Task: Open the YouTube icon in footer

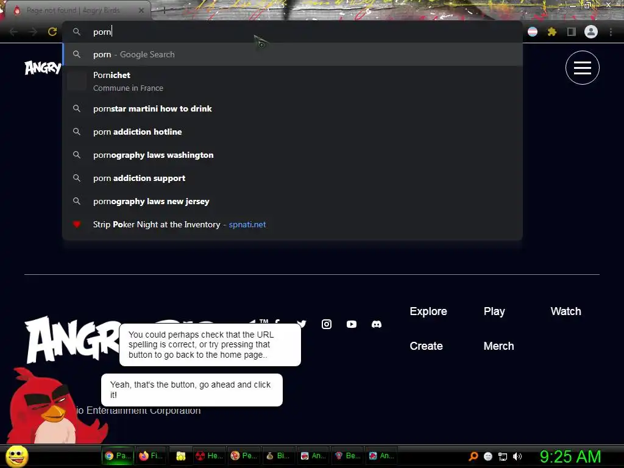Action: tap(352, 324)
